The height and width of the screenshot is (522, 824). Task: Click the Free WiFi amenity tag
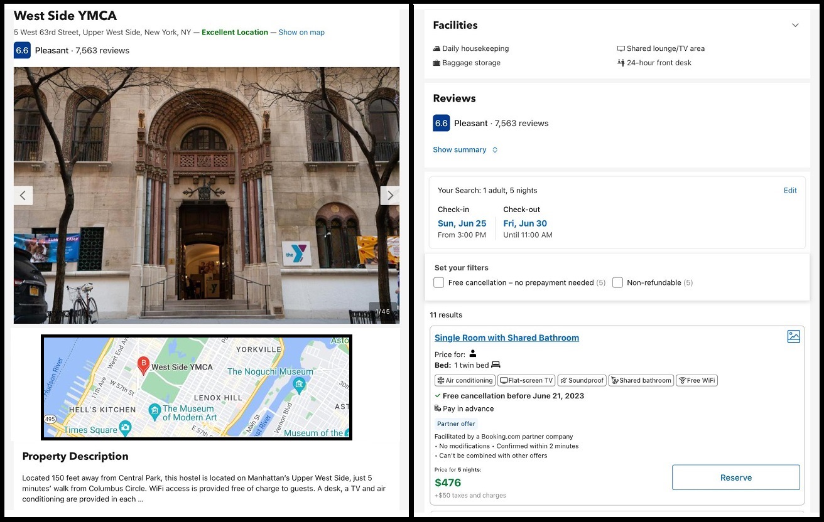pyautogui.click(x=697, y=380)
